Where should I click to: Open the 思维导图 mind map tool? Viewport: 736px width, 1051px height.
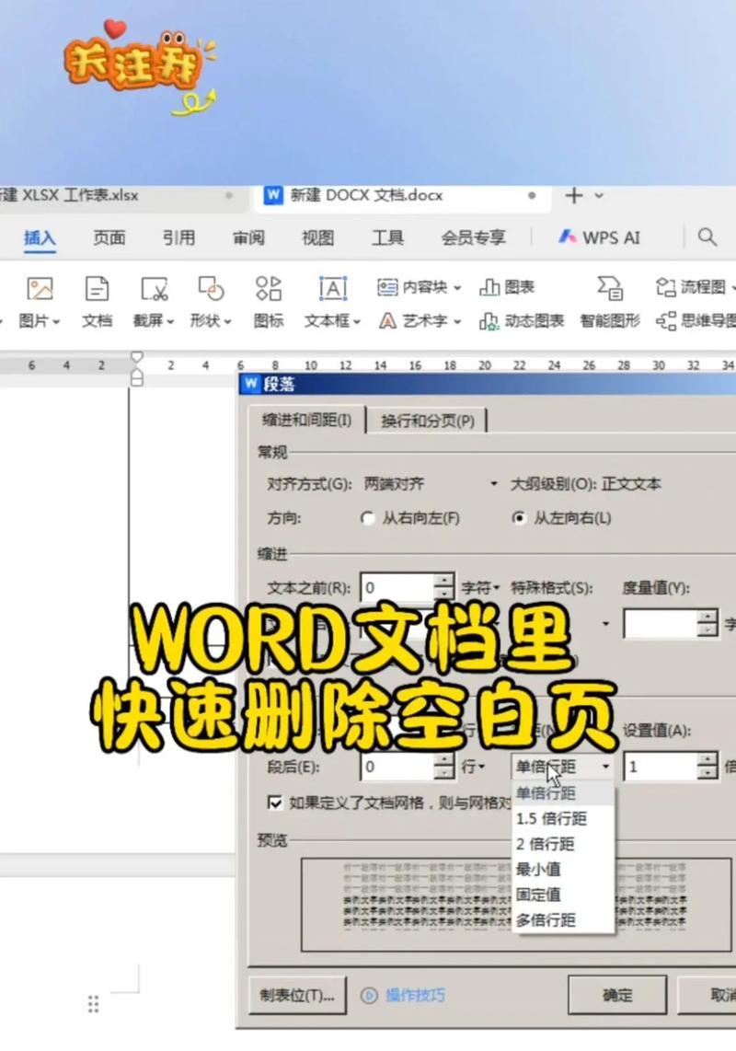click(x=696, y=321)
